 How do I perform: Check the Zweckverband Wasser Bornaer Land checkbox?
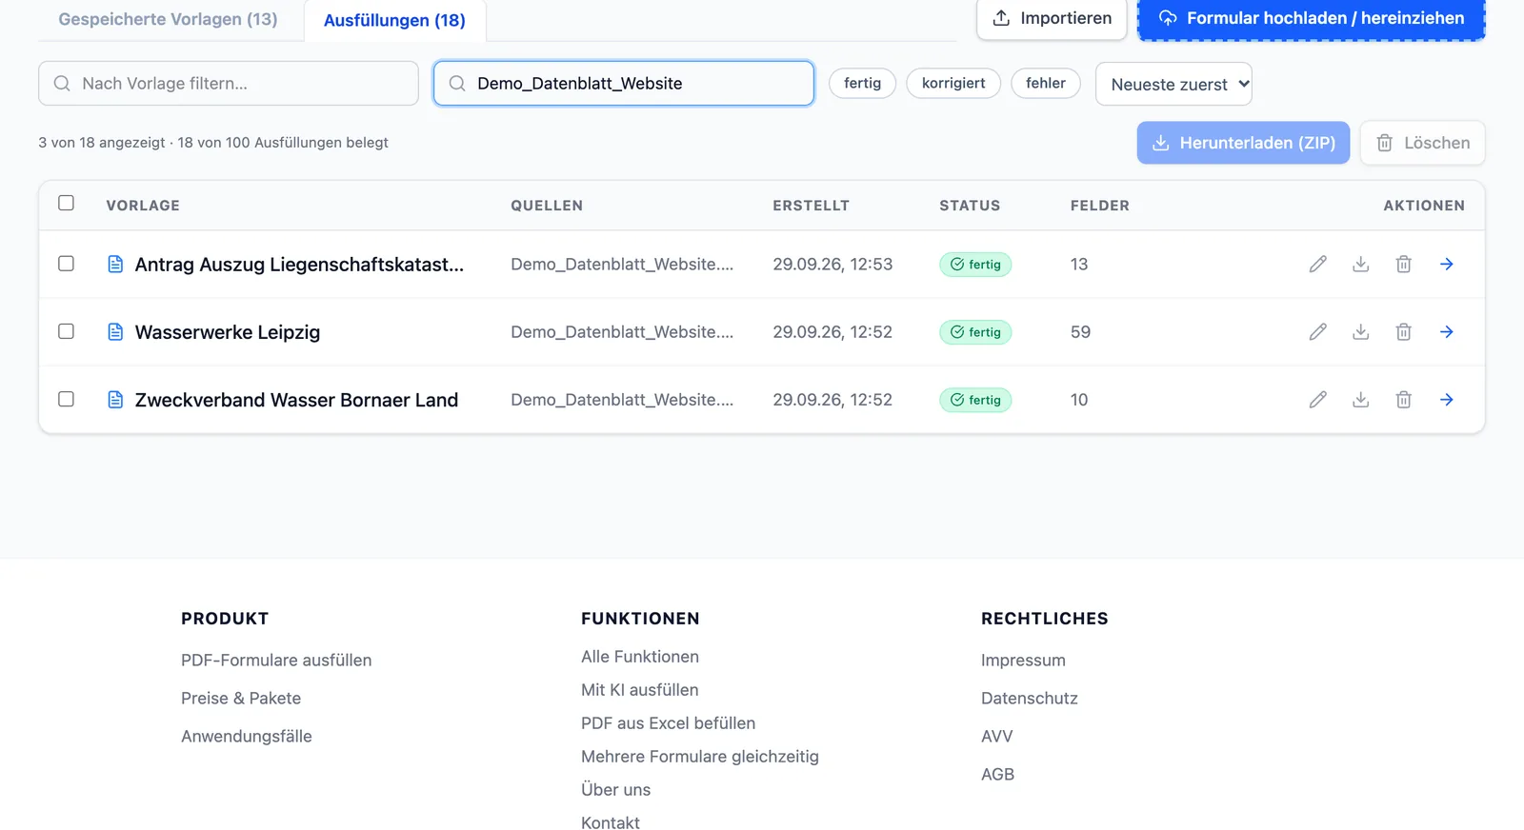pos(66,399)
